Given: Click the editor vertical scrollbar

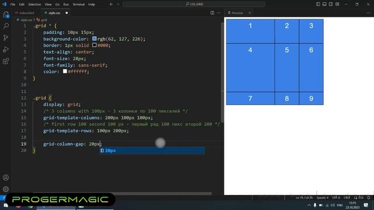Looking at the screenshot, I should tap(222, 72).
